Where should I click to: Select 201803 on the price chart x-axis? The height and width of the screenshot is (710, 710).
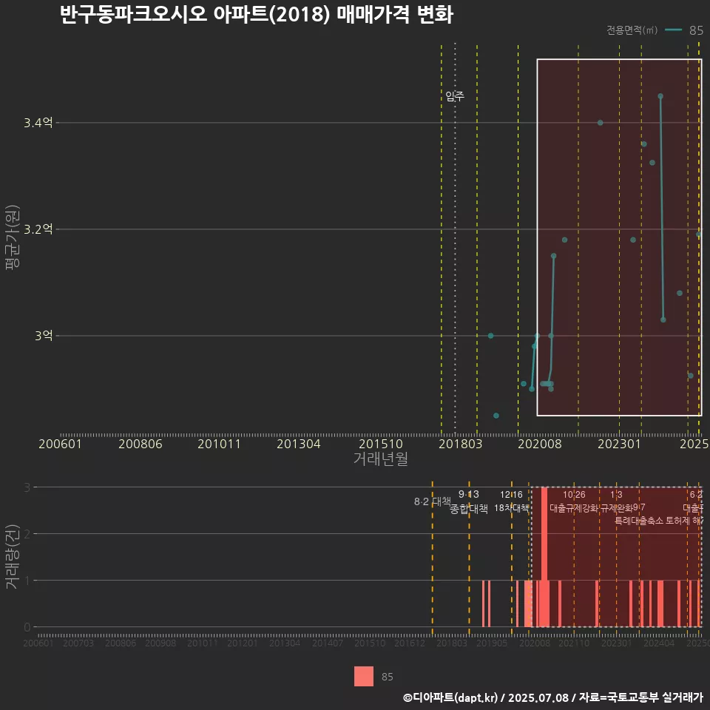[461, 444]
